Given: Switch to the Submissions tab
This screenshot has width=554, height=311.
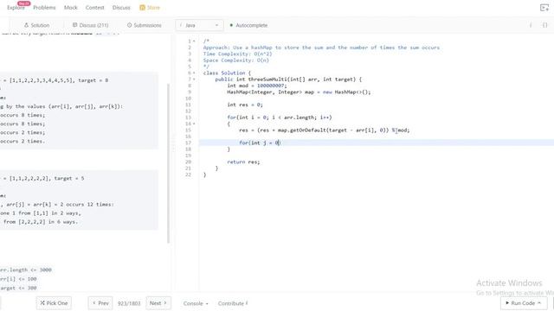Looking at the screenshot, I should pyautogui.click(x=145, y=25).
